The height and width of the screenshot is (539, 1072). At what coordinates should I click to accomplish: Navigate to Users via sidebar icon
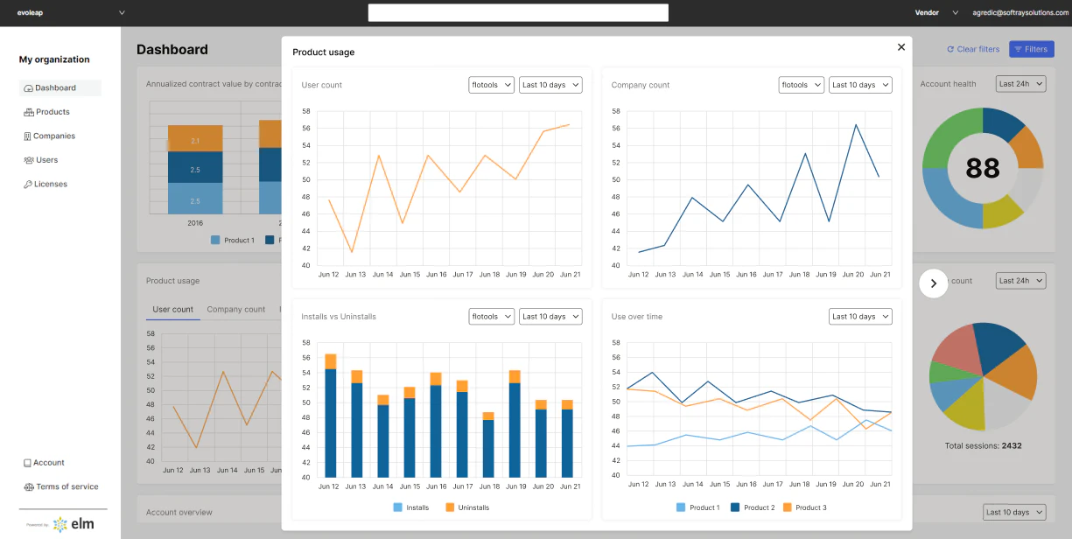[x=46, y=160]
